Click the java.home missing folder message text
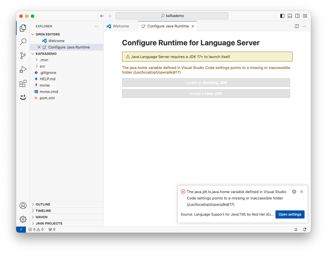 tap(206, 70)
